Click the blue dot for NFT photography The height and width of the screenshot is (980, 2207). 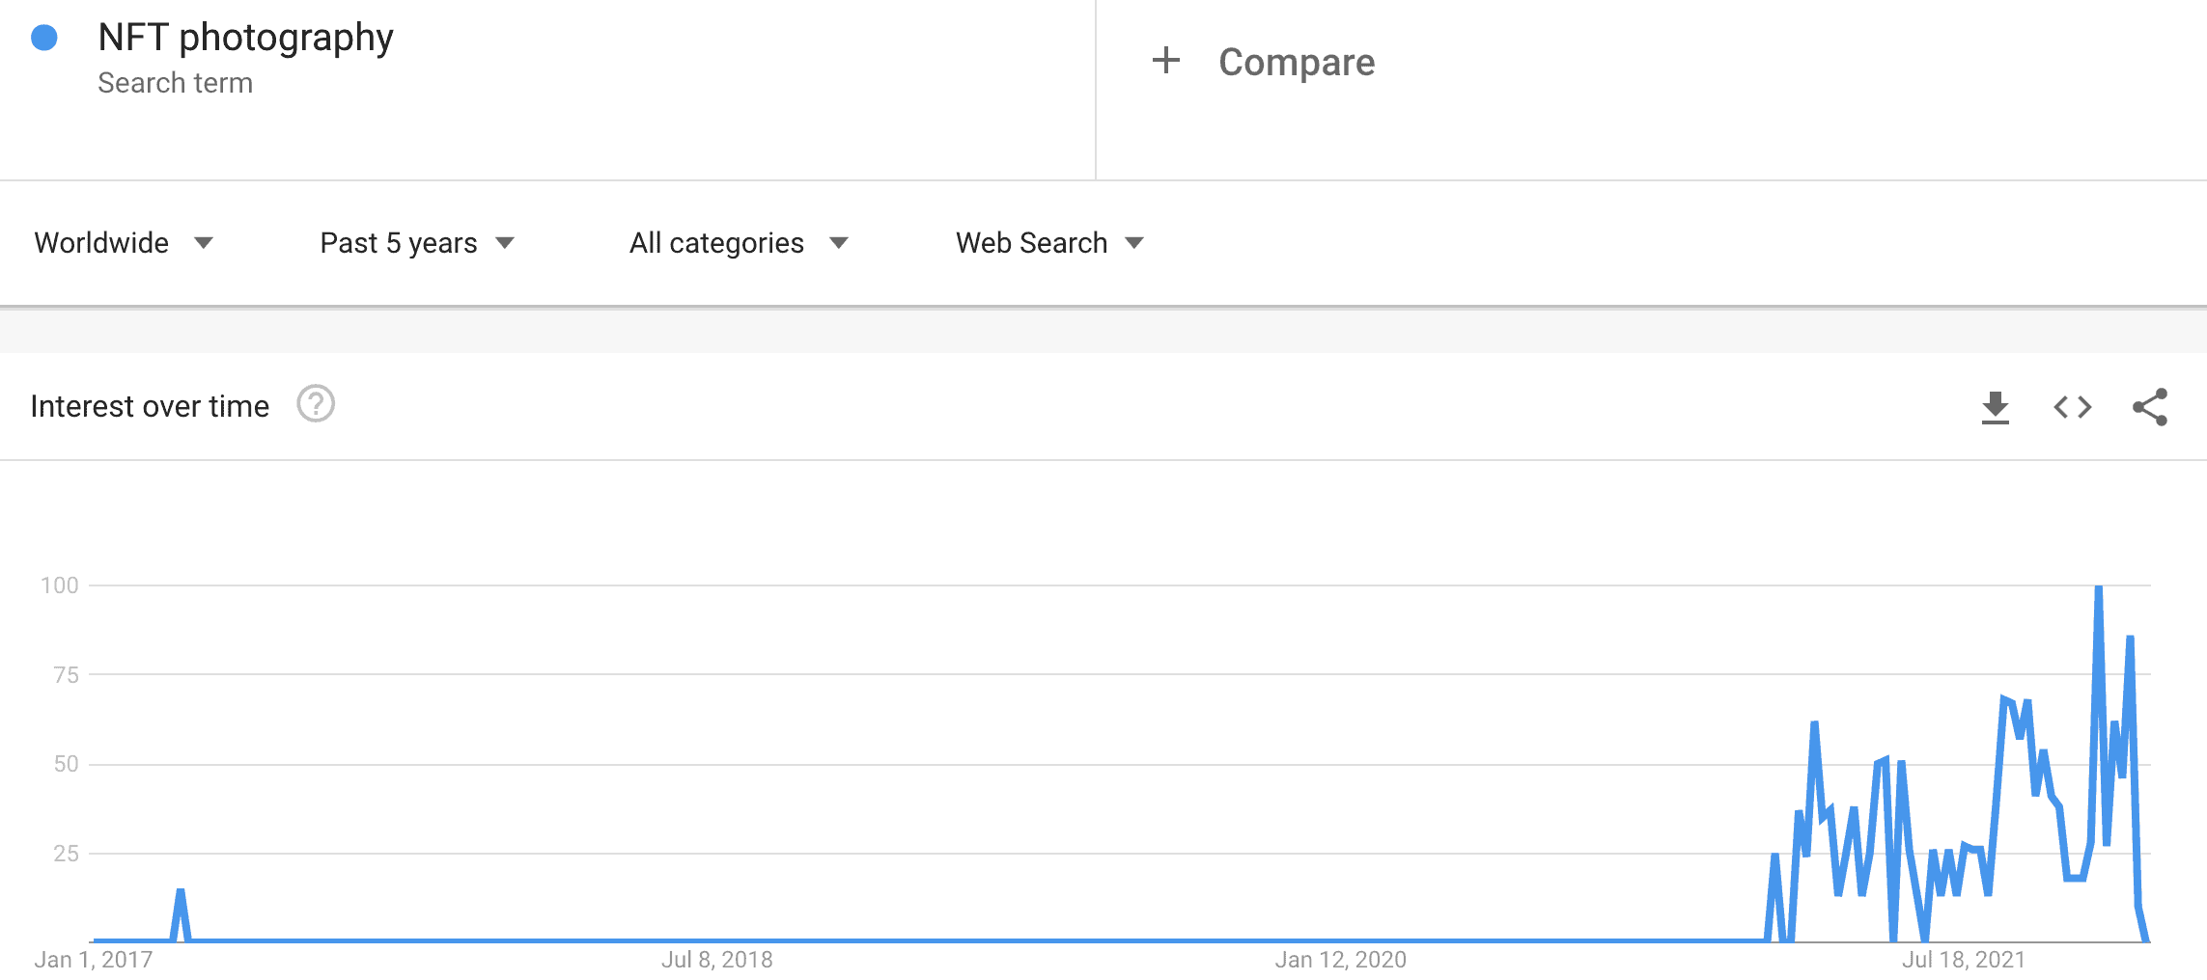tap(44, 38)
